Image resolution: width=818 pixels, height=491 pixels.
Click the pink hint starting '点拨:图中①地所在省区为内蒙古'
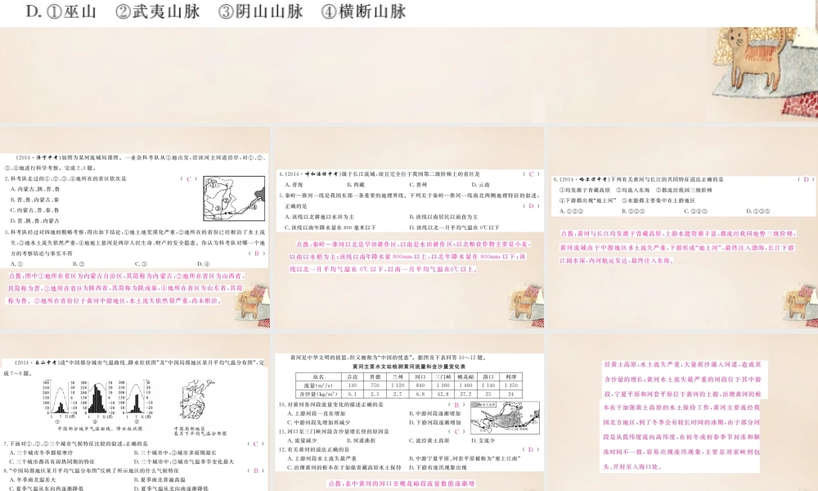pos(125,288)
